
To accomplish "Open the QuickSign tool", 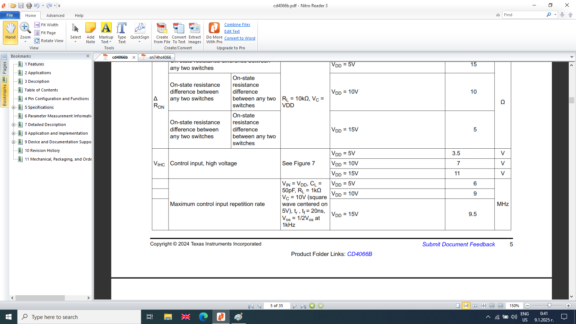I will click(140, 32).
